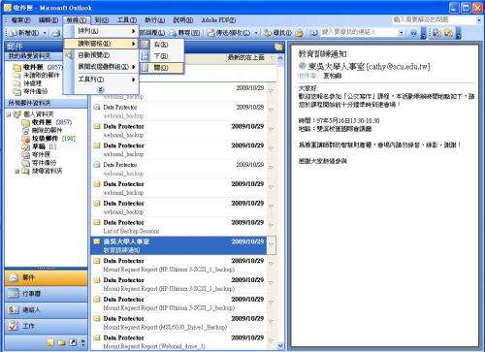Open the 說明 (Help) menu
Image resolution: width=485 pixels, height=352 pixels.
pyautogui.click(x=182, y=20)
